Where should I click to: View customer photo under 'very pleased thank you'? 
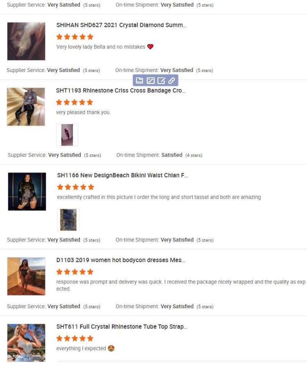(x=67, y=135)
